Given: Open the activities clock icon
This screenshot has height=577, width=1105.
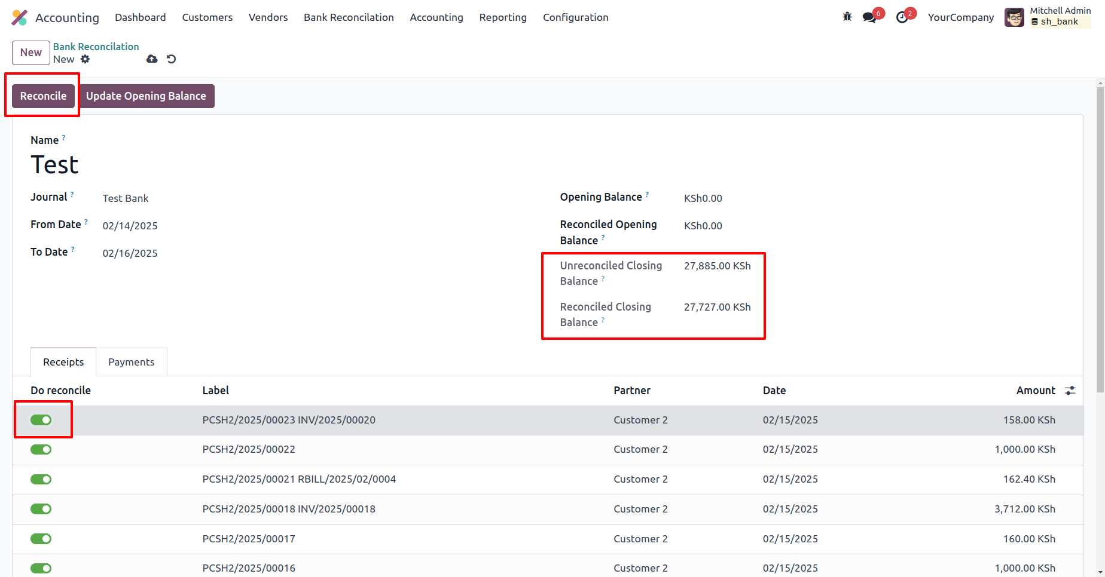Looking at the screenshot, I should click(902, 18).
